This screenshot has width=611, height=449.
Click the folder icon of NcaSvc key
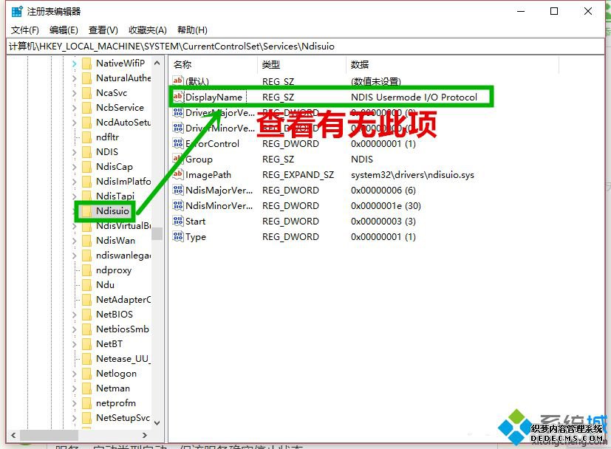[x=87, y=93]
